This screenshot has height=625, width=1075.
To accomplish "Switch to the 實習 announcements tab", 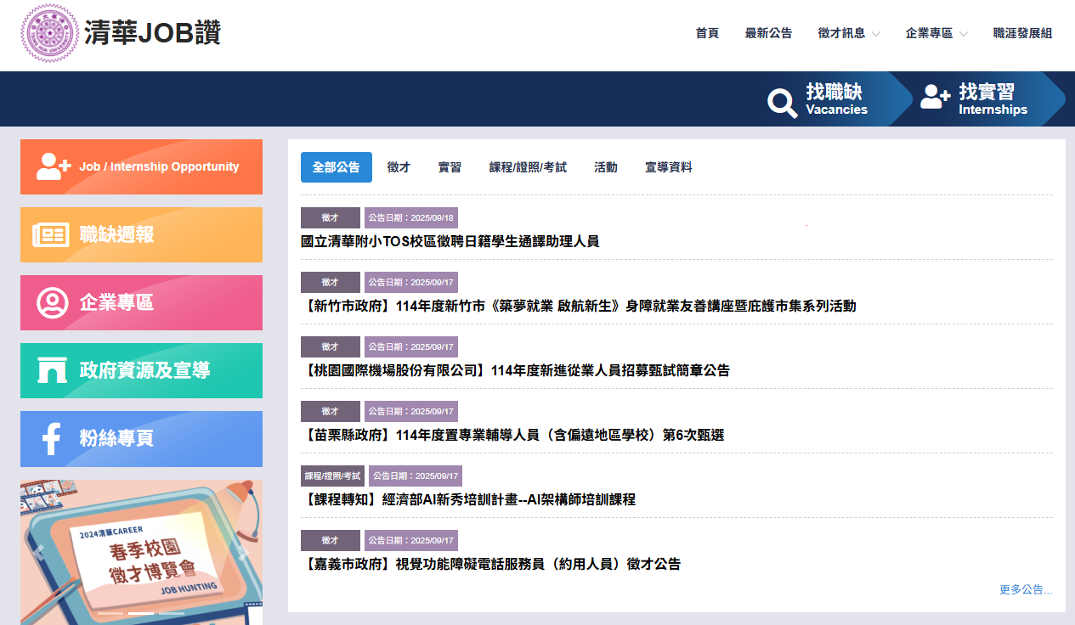I will click(450, 167).
